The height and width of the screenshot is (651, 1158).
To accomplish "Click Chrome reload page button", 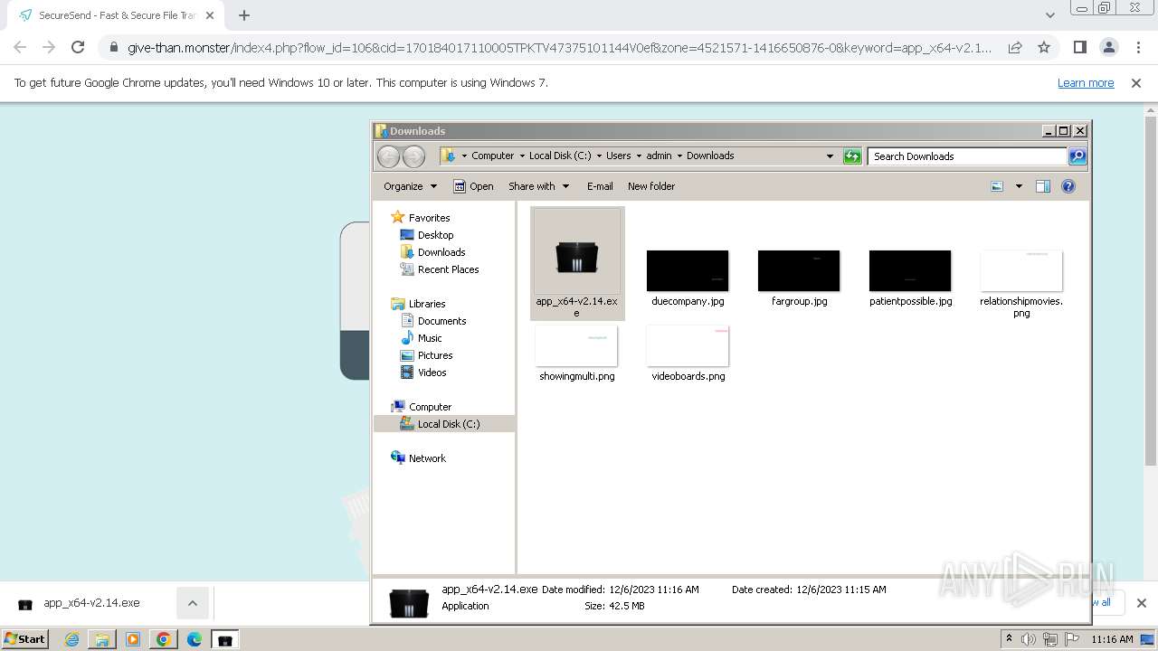I will (78, 47).
